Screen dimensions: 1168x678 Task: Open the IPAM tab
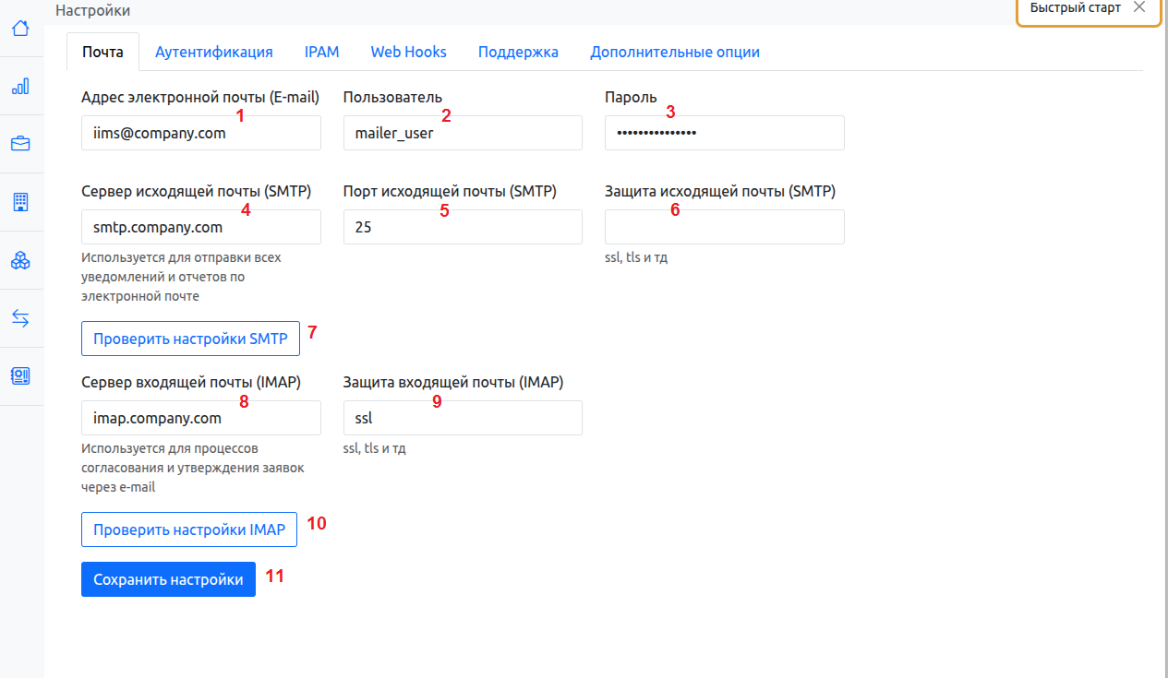pyautogui.click(x=321, y=52)
